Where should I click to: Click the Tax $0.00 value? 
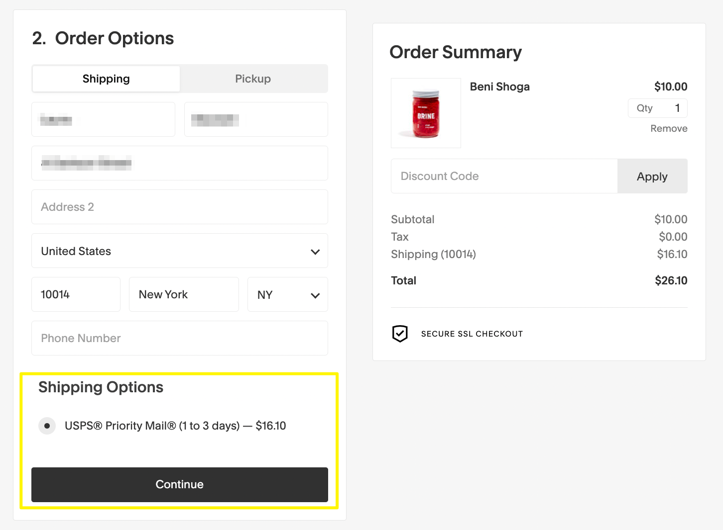tap(673, 237)
